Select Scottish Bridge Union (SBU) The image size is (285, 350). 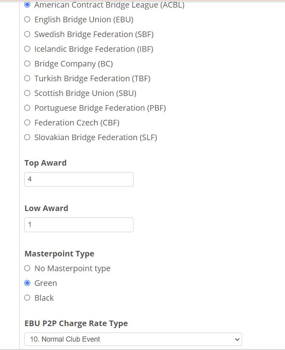tap(27, 93)
